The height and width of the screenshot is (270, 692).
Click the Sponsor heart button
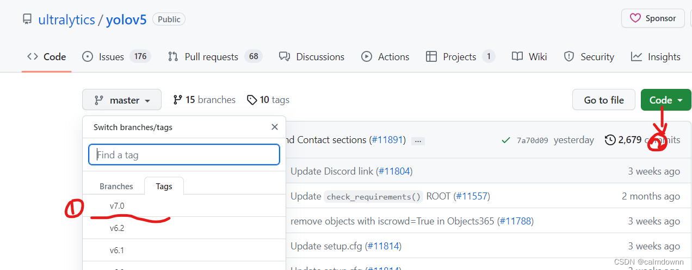tap(653, 18)
